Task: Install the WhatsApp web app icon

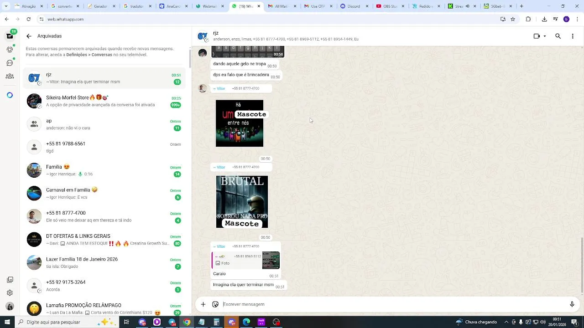Action: pyautogui.click(x=503, y=19)
